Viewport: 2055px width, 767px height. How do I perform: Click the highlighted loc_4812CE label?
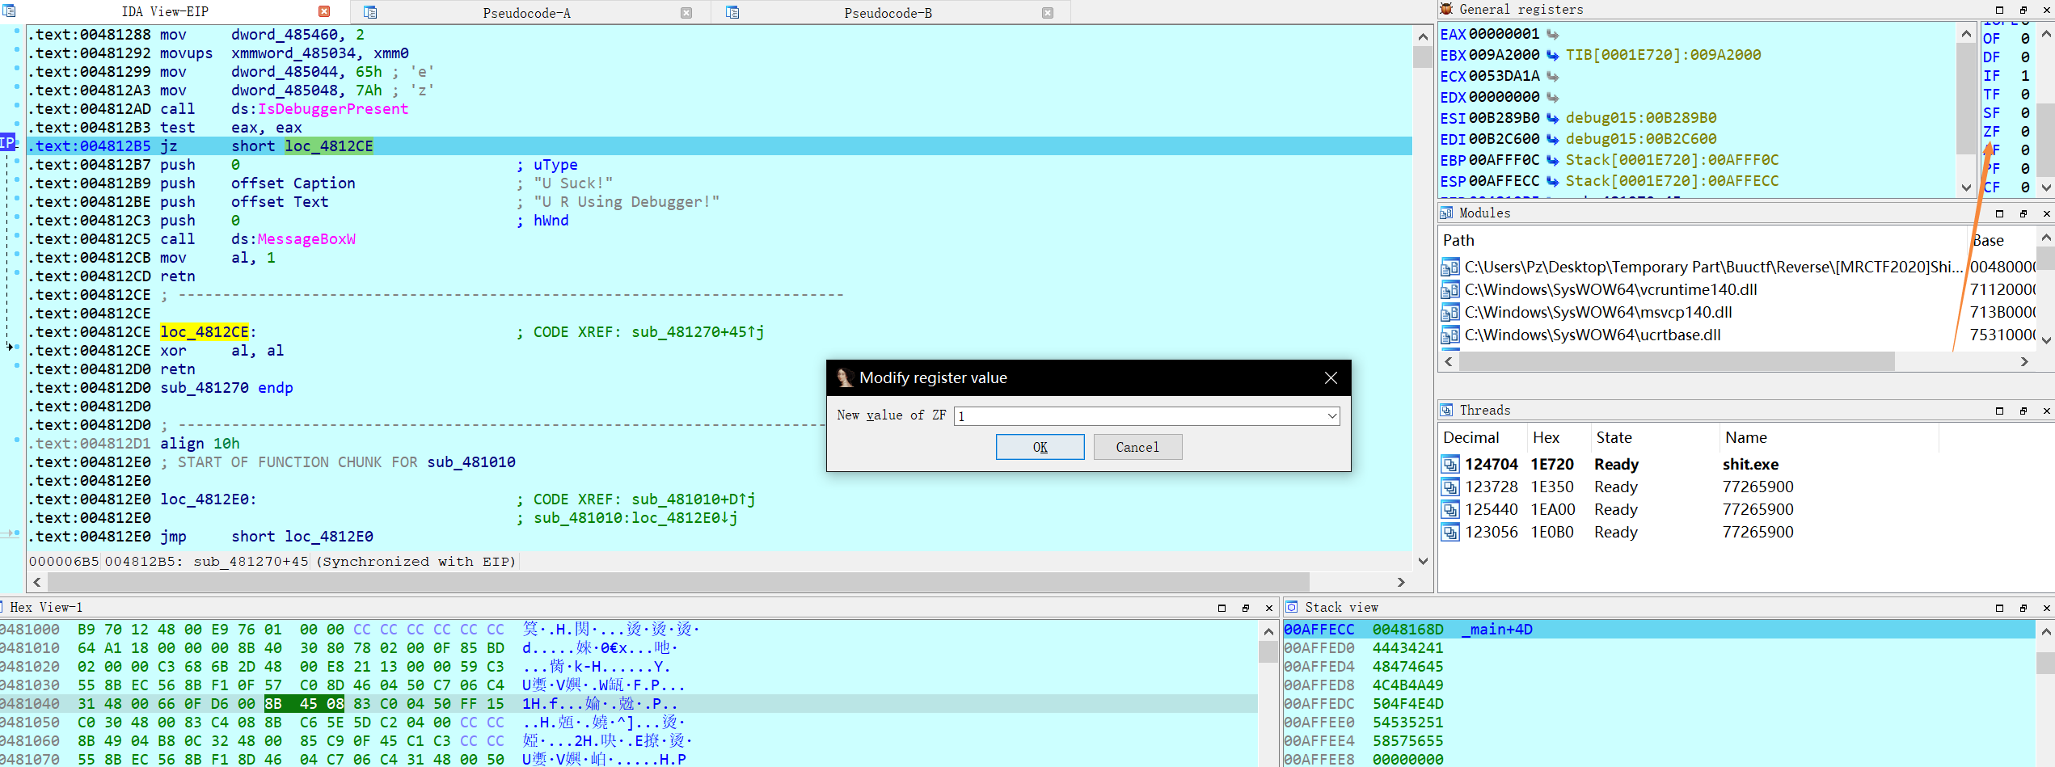(x=205, y=332)
